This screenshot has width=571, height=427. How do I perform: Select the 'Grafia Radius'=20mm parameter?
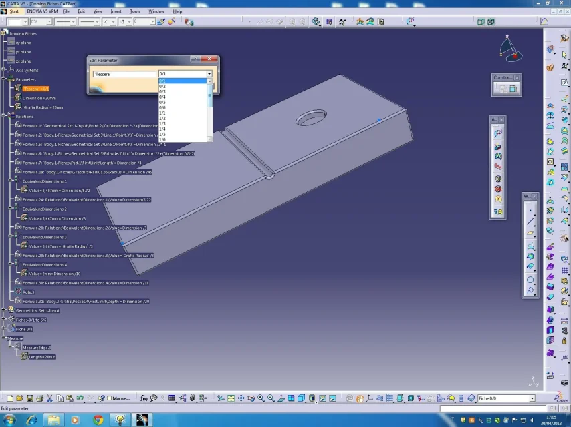tap(43, 107)
